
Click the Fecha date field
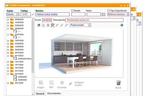(x=47, y=20)
